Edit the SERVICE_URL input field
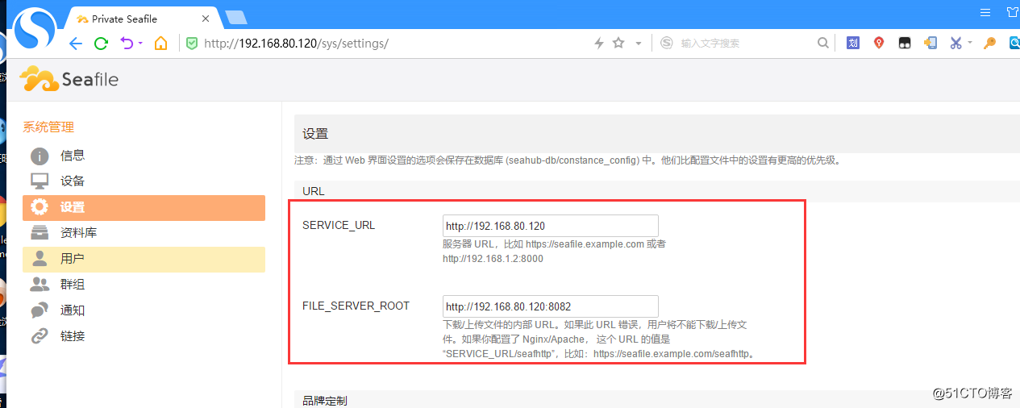 [x=551, y=226]
